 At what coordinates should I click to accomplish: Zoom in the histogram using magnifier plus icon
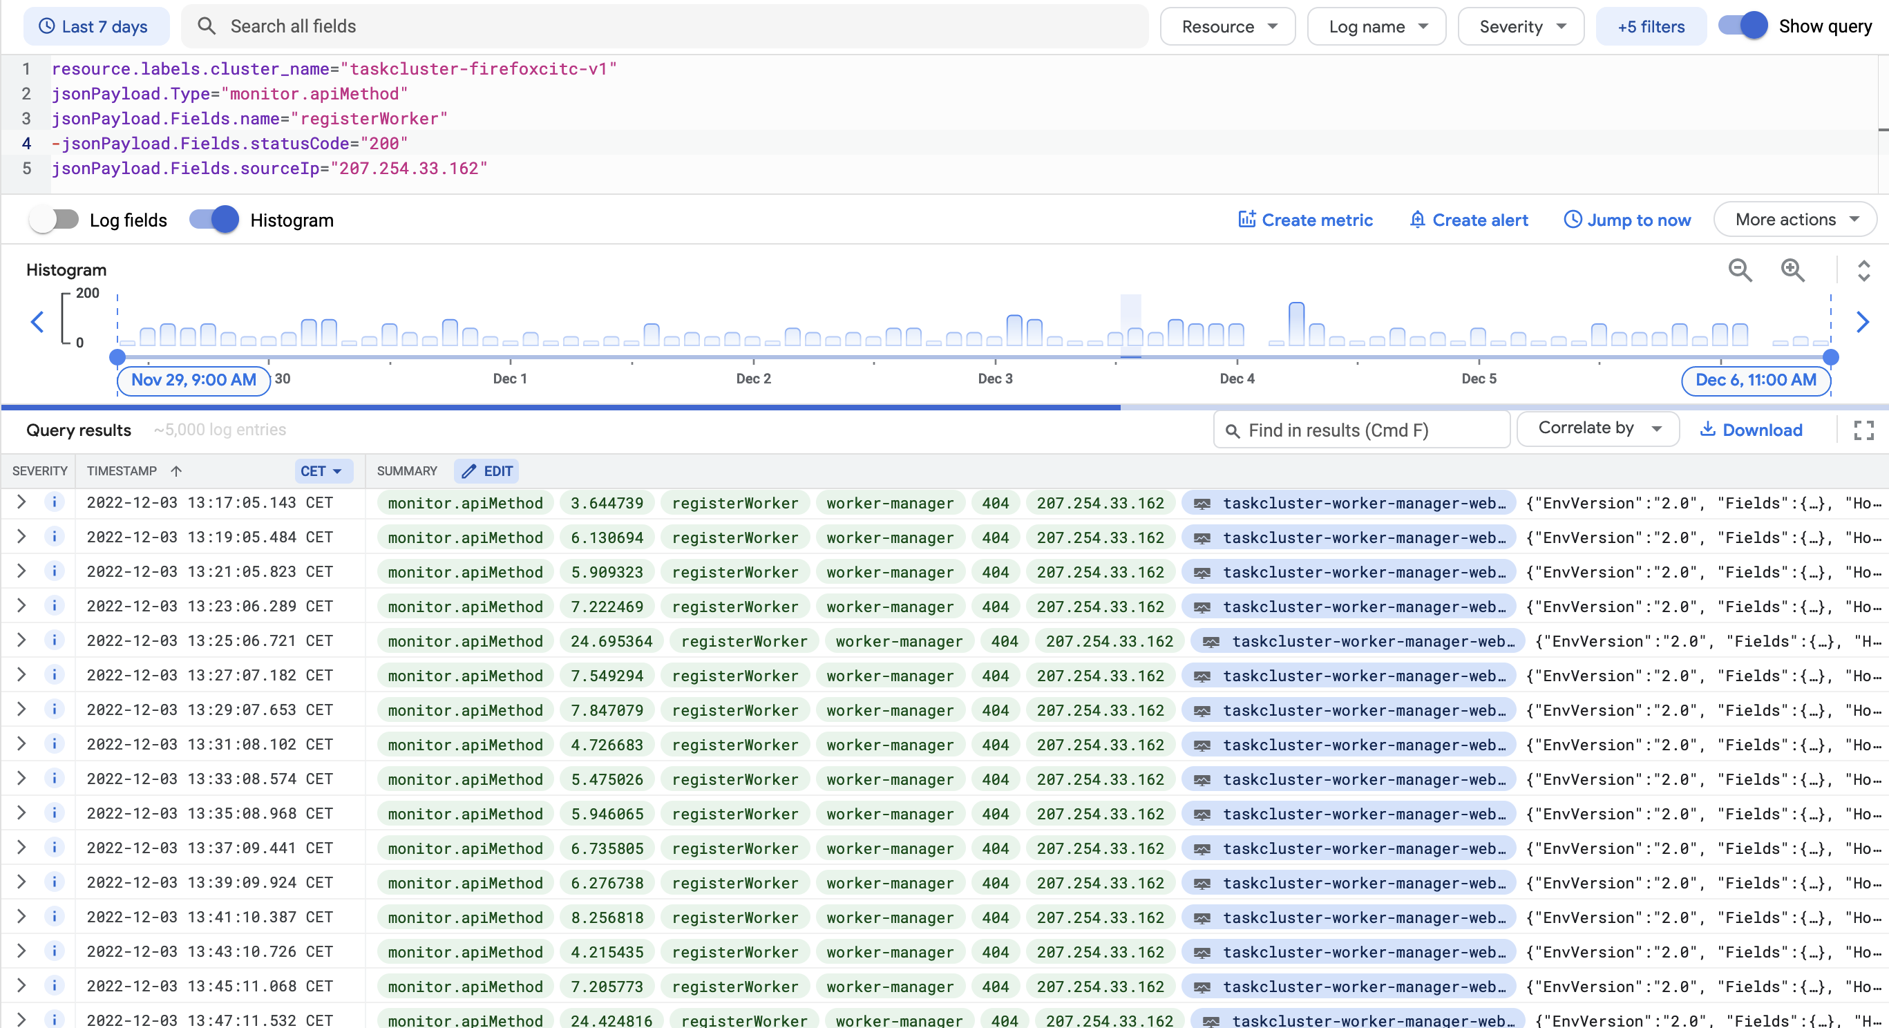(1792, 271)
